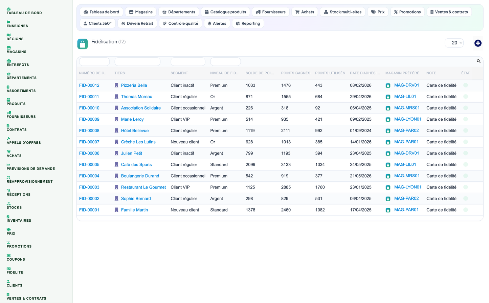Open the Boulangerie Durand link

[x=140, y=176]
